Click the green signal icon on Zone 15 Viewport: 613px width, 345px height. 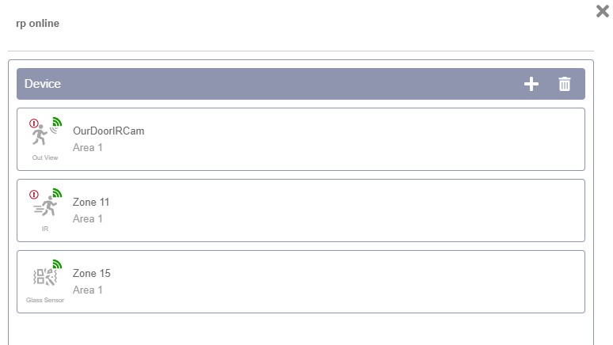56,264
